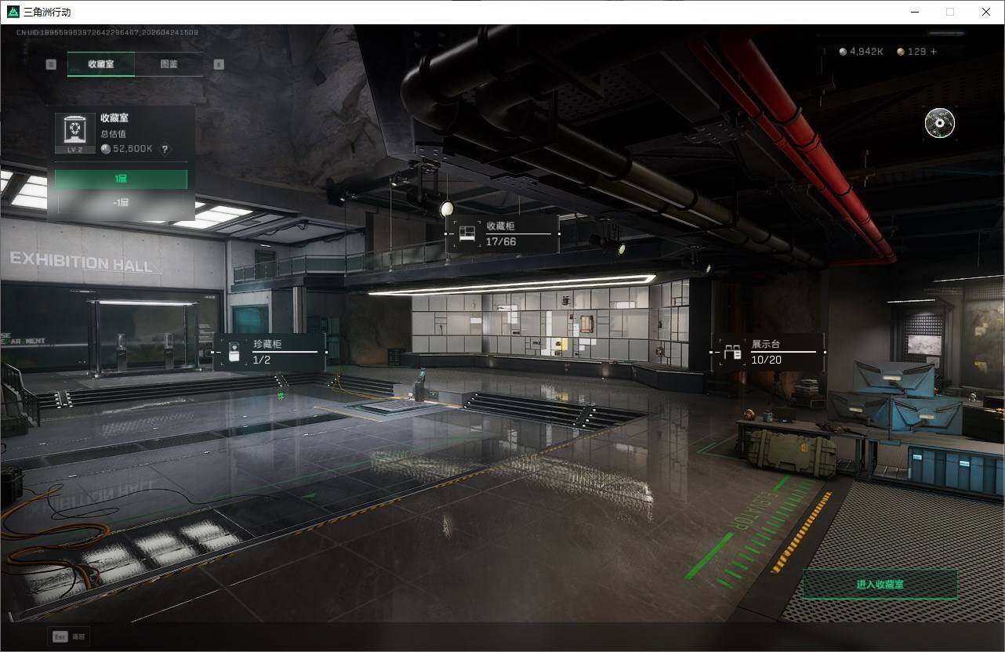The width and height of the screenshot is (1005, 652).
Task: Click the coin icon beside 4,942K
Action: [844, 52]
